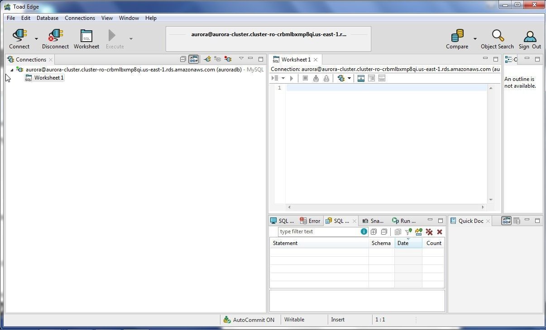The width and height of the screenshot is (546, 330).
Task: Open the Database menu
Action: pos(48,18)
